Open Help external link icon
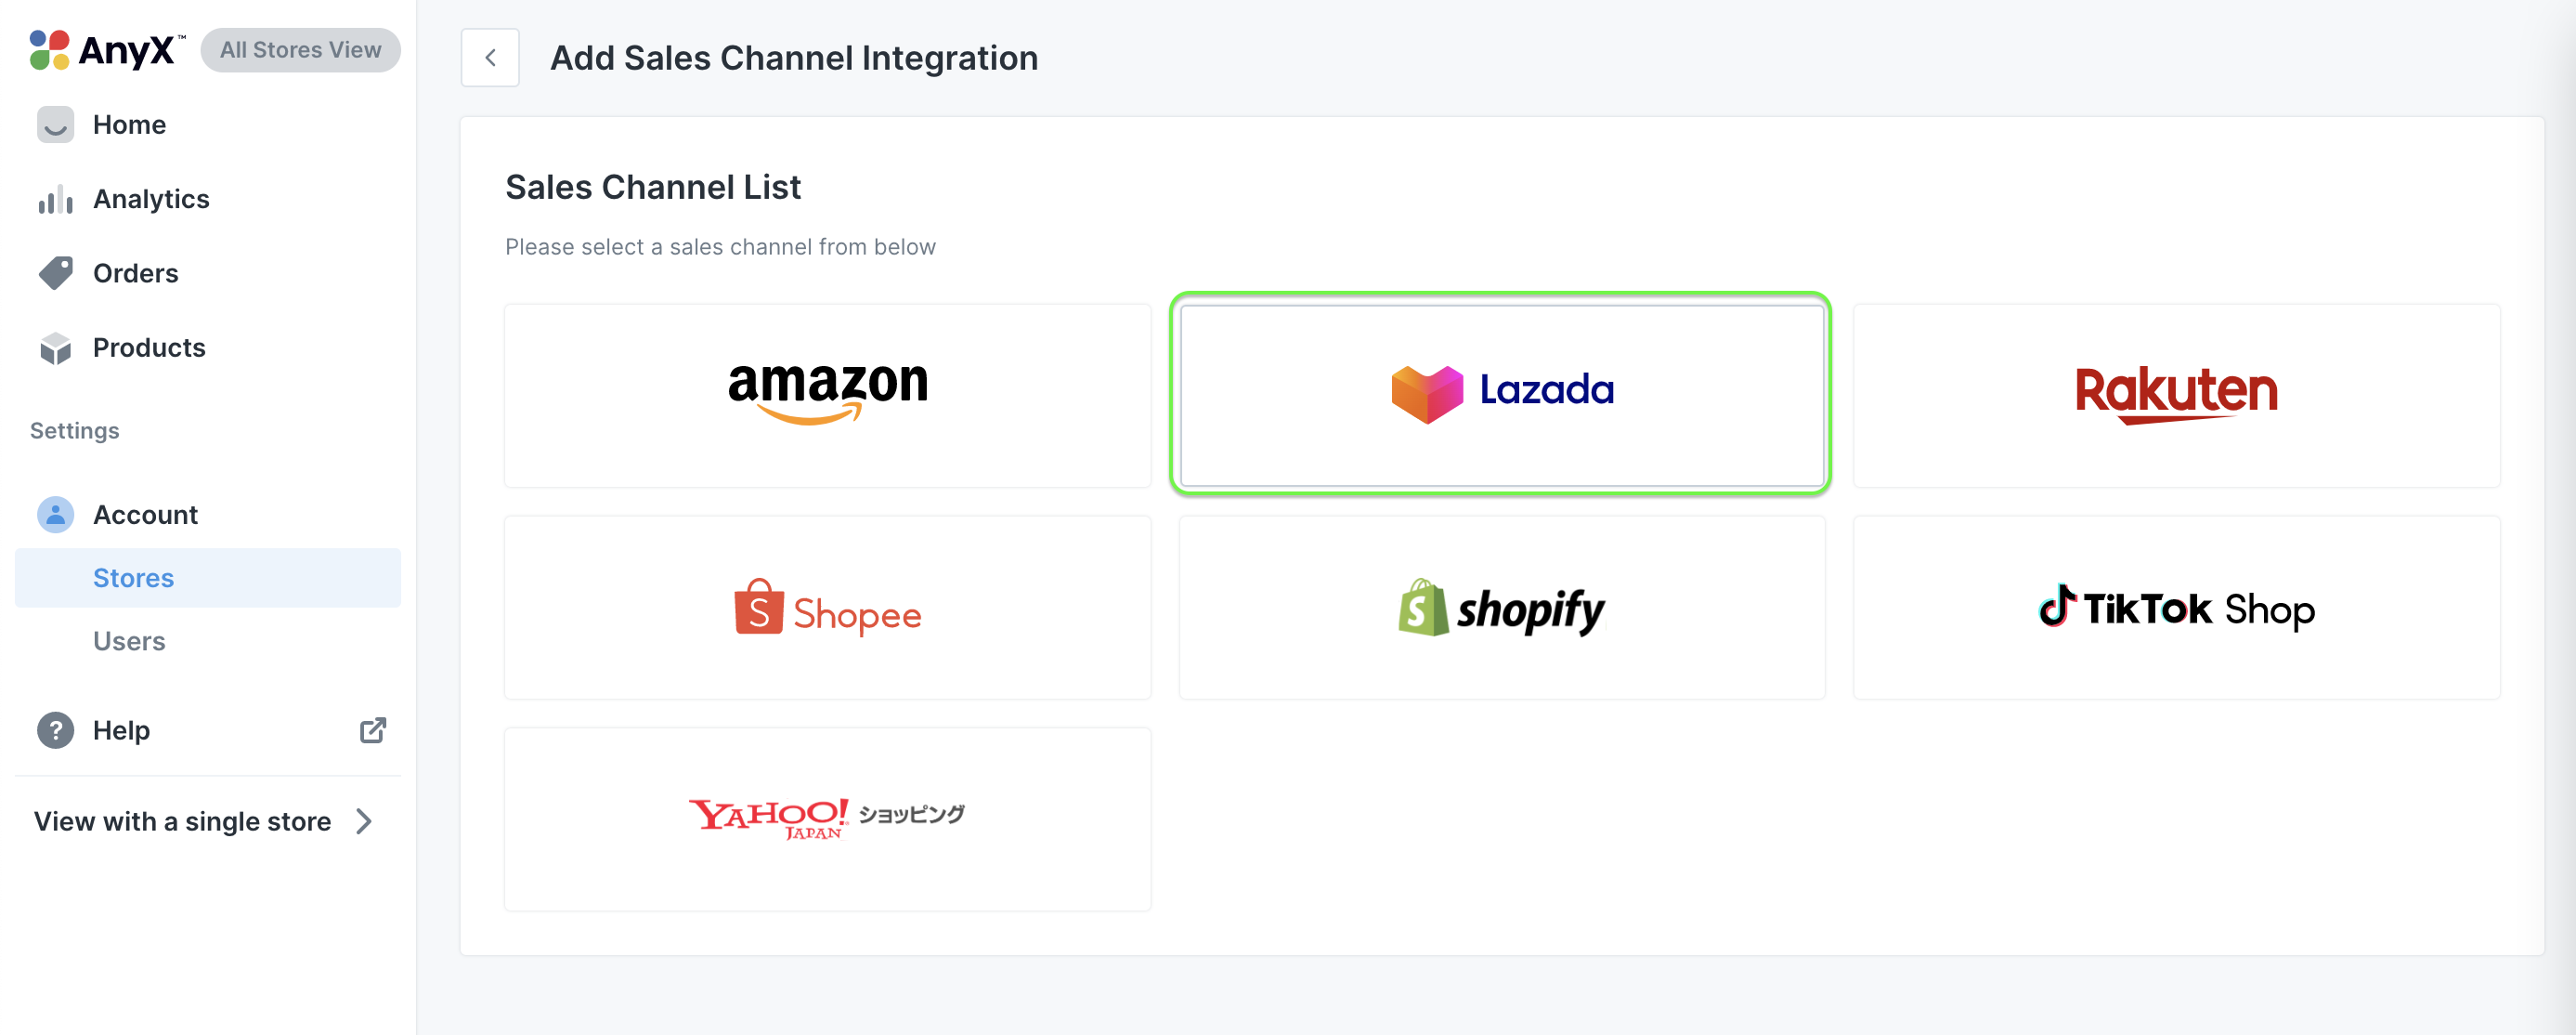The image size is (2576, 1035). click(x=372, y=730)
